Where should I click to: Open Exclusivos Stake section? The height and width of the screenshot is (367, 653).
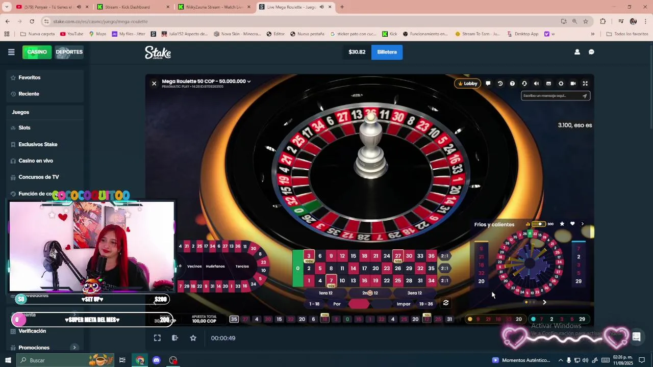(38, 144)
